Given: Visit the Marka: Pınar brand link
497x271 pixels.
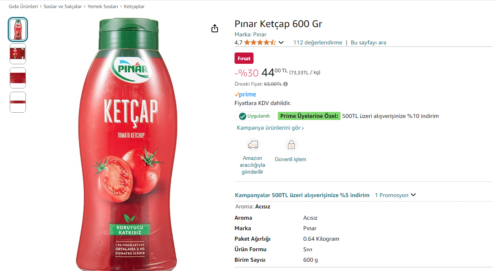Looking at the screenshot, I should click(x=250, y=34).
